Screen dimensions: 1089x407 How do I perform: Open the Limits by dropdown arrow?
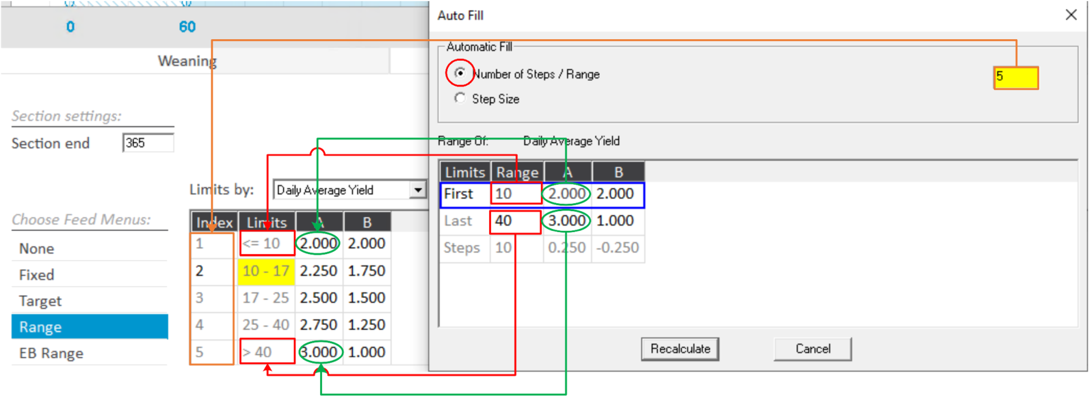418,190
